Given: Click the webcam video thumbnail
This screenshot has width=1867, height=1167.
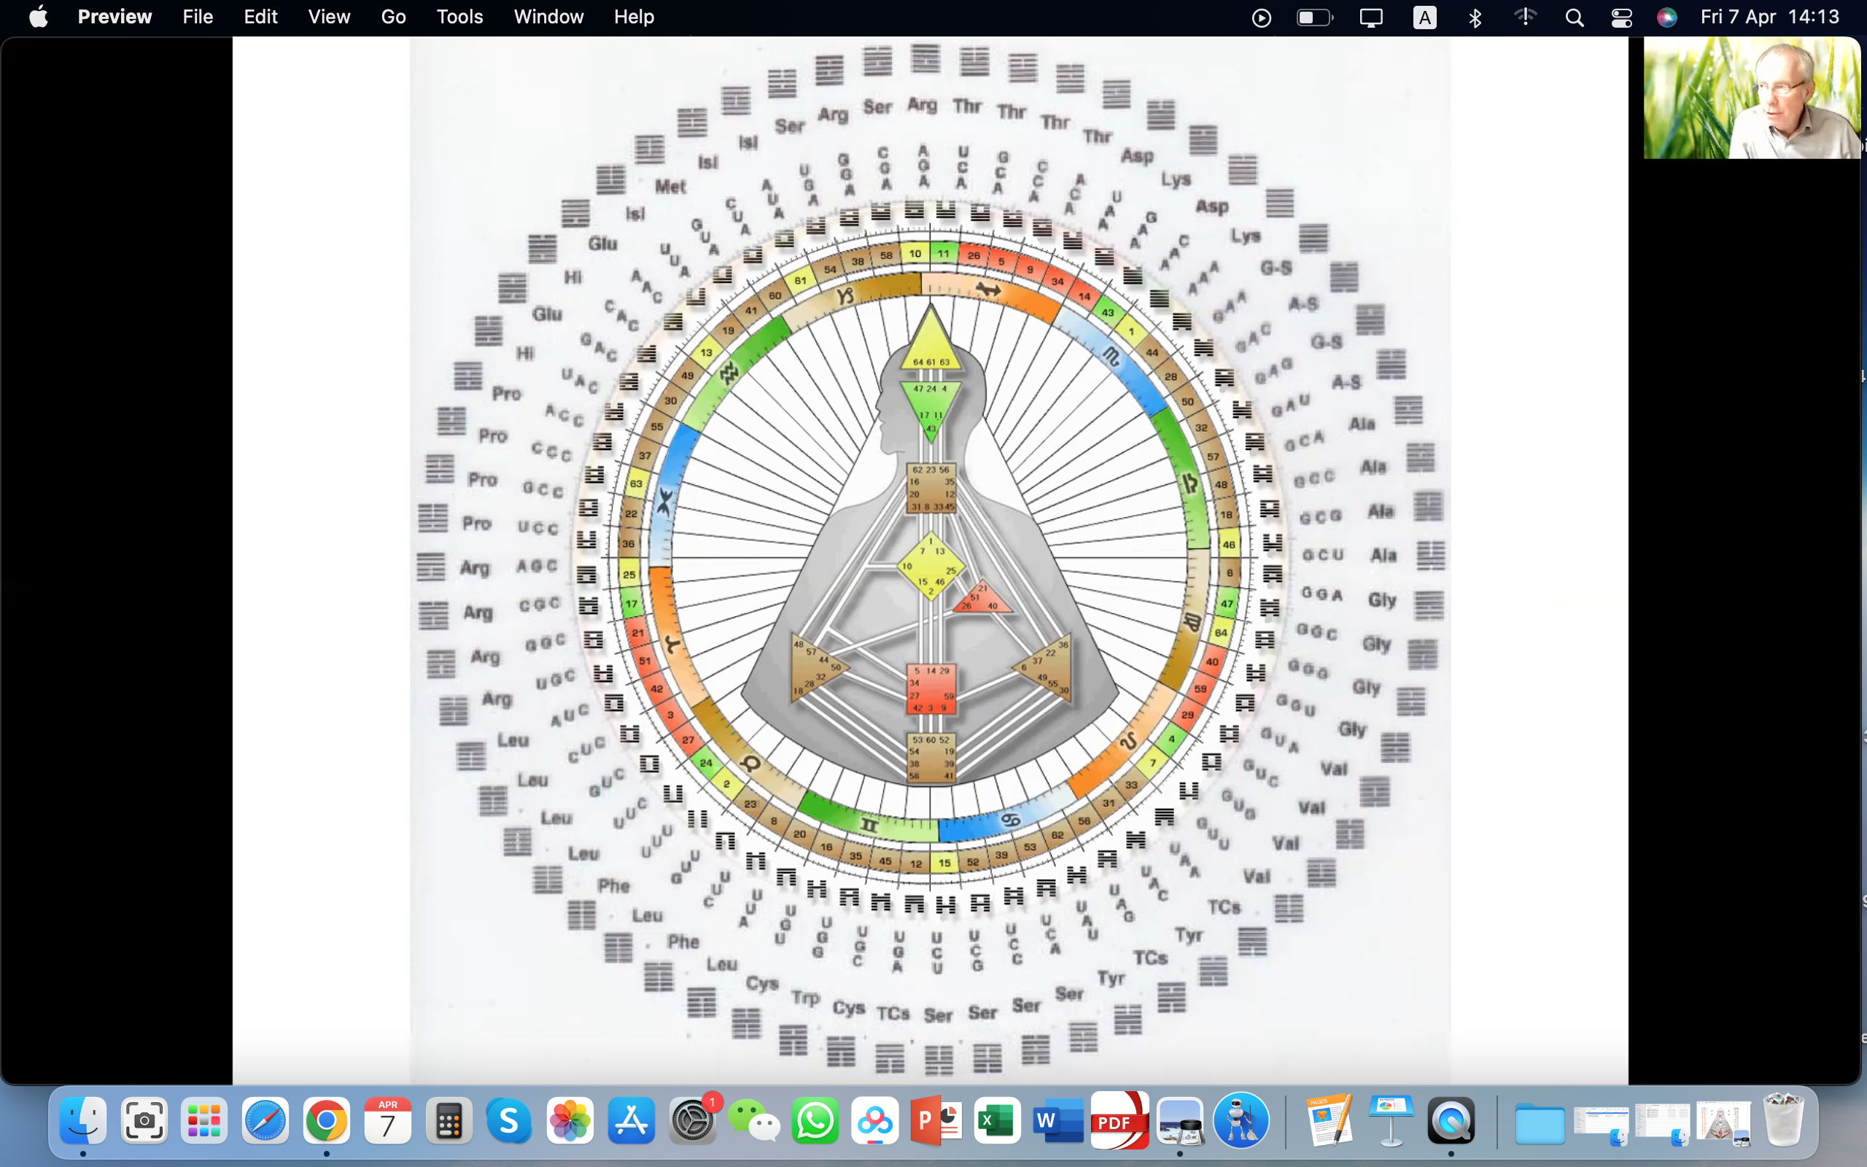Looking at the screenshot, I should coord(1751,98).
